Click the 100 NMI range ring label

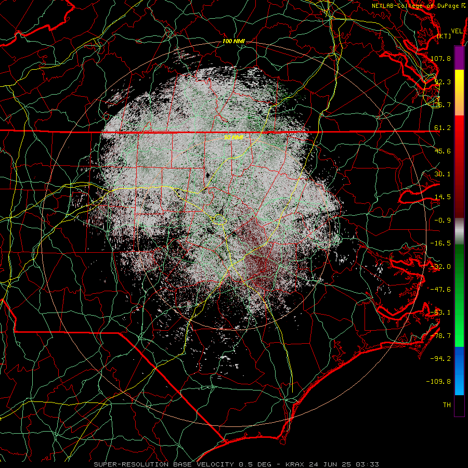(233, 41)
